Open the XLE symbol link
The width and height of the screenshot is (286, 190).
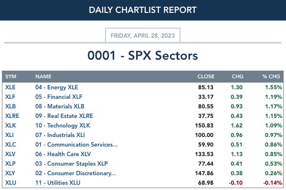coord(11,87)
